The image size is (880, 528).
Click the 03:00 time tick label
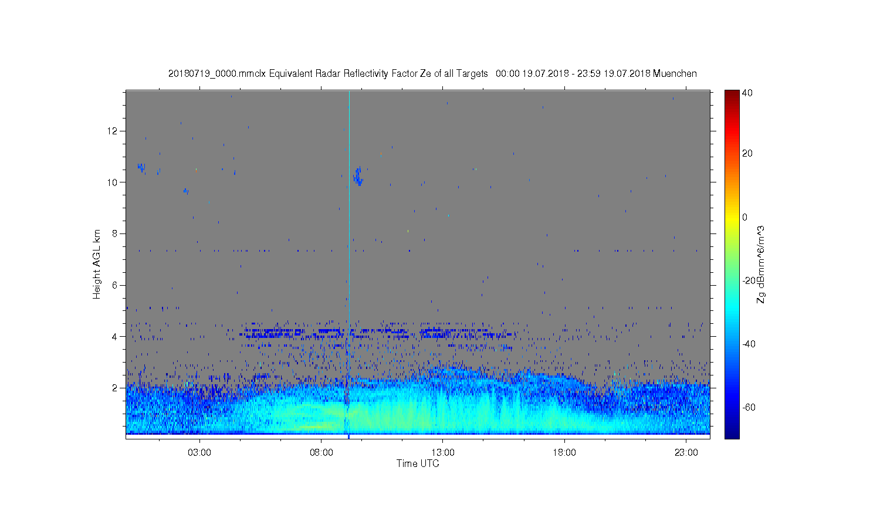199,453
